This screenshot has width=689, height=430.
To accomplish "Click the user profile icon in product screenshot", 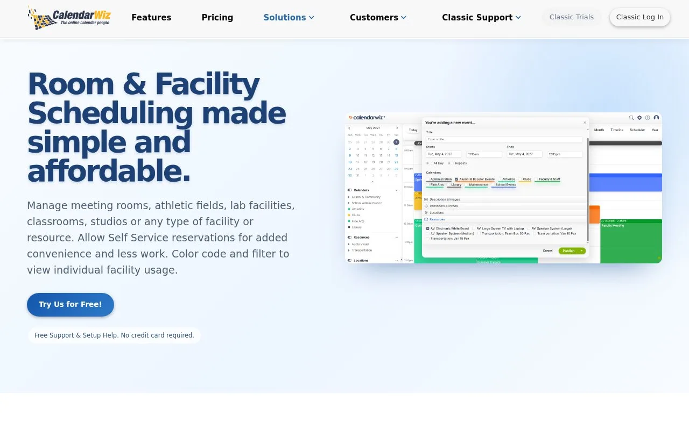I will point(656,118).
